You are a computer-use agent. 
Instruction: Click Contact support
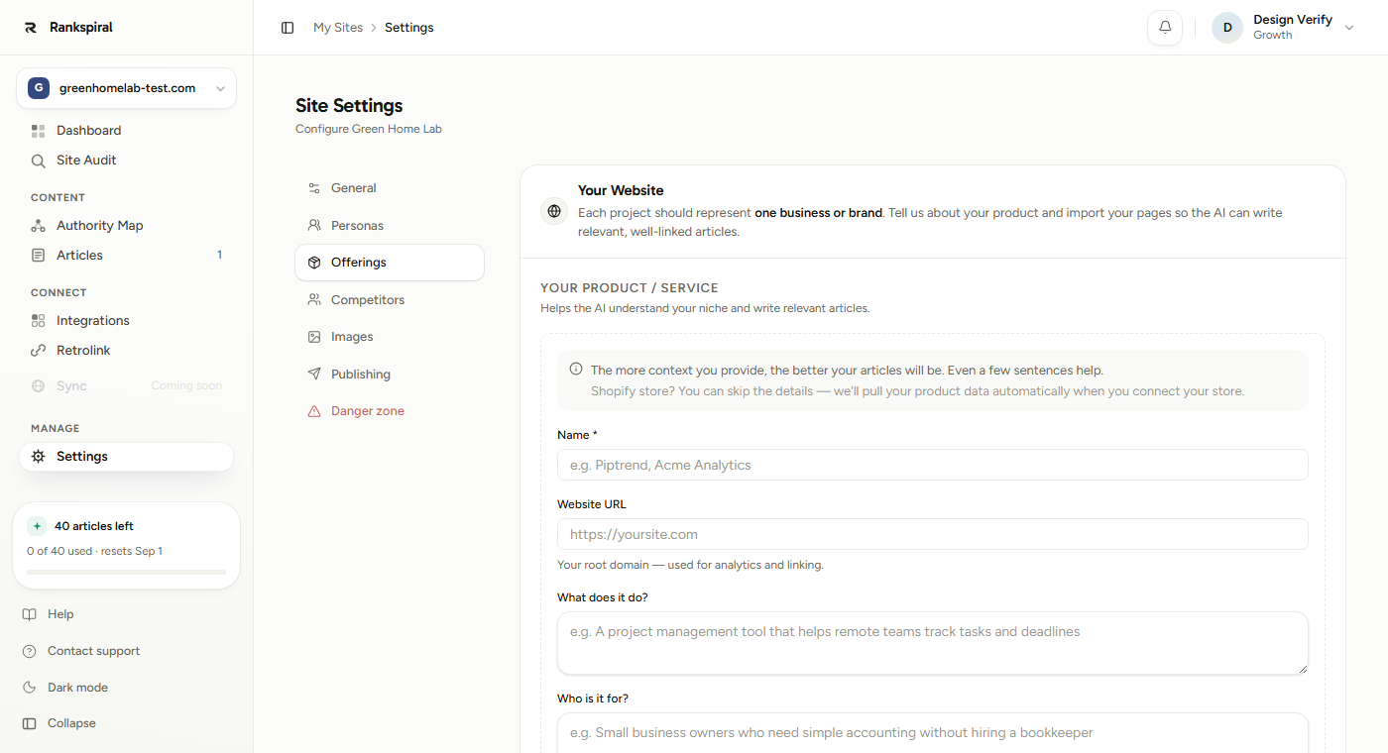tap(93, 651)
